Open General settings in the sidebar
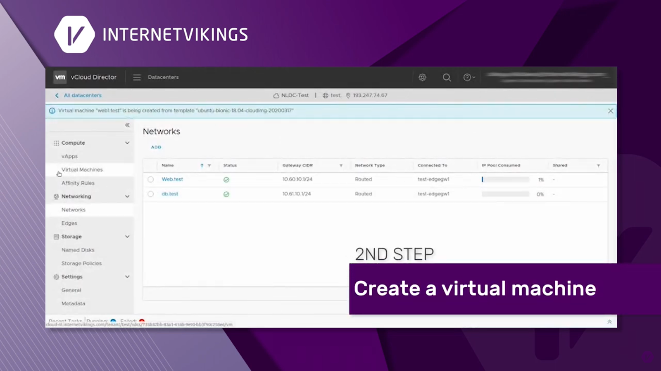Image resolution: width=661 pixels, height=371 pixels. point(71,290)
